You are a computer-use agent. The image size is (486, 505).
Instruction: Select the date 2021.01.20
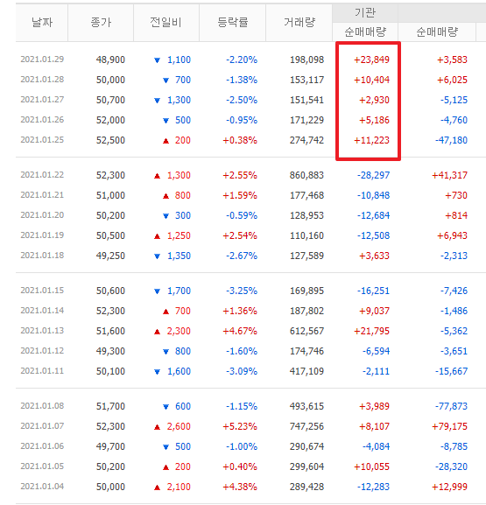pyautogui.click(x=42, y=215)
